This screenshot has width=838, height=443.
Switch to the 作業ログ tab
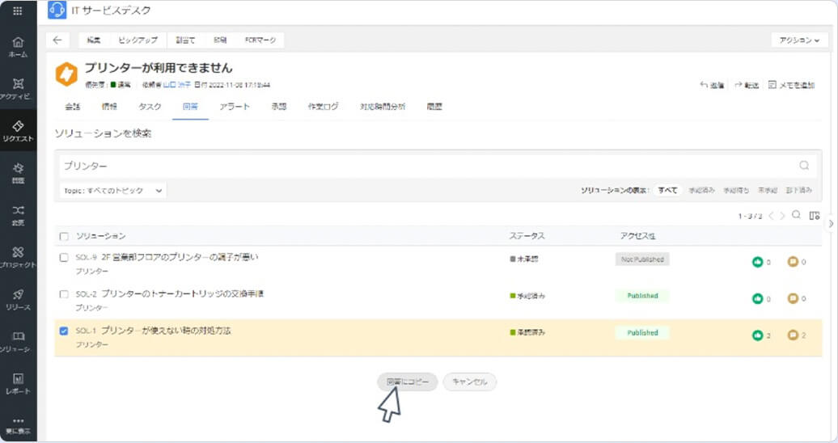click(x=323, y=107)
